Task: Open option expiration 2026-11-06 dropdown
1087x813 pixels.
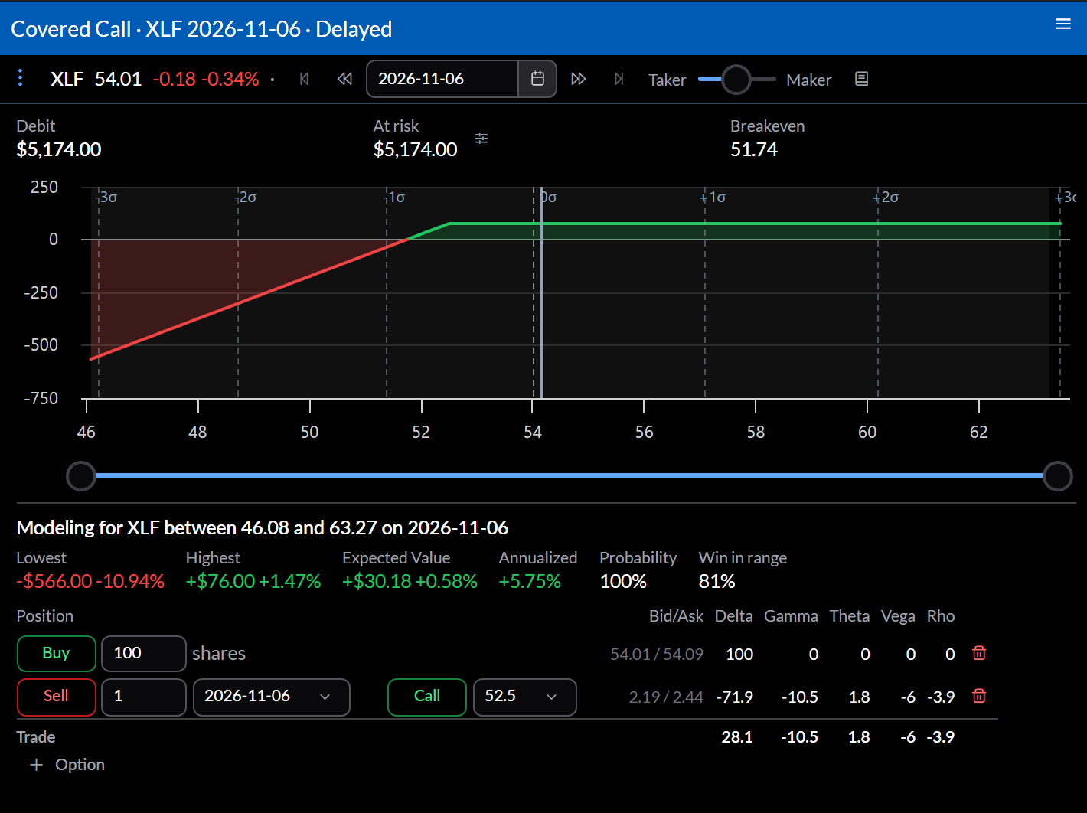Action: 272,696
